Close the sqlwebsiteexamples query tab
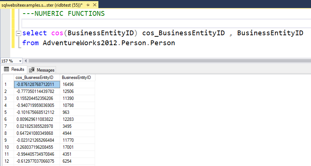Viewport: 311px width, 166px height. click(x=95, y=5)
